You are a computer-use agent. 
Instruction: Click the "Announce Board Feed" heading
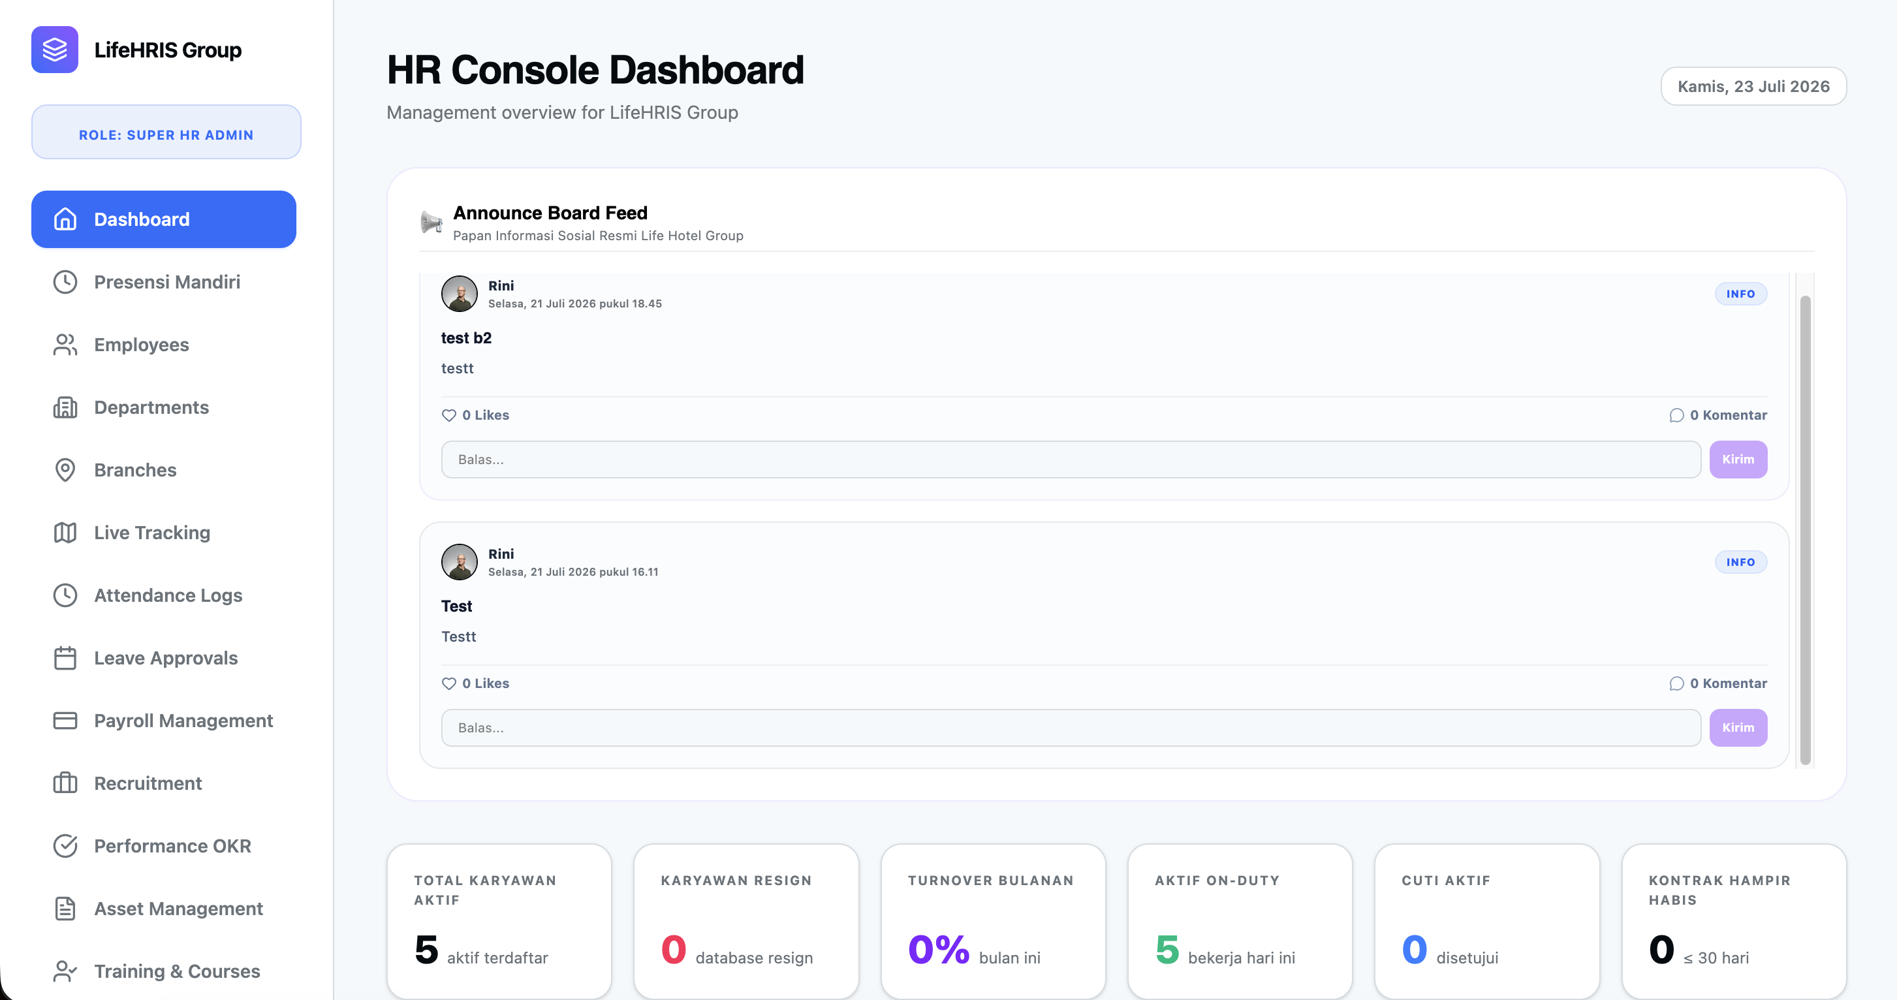coord(550,212)
